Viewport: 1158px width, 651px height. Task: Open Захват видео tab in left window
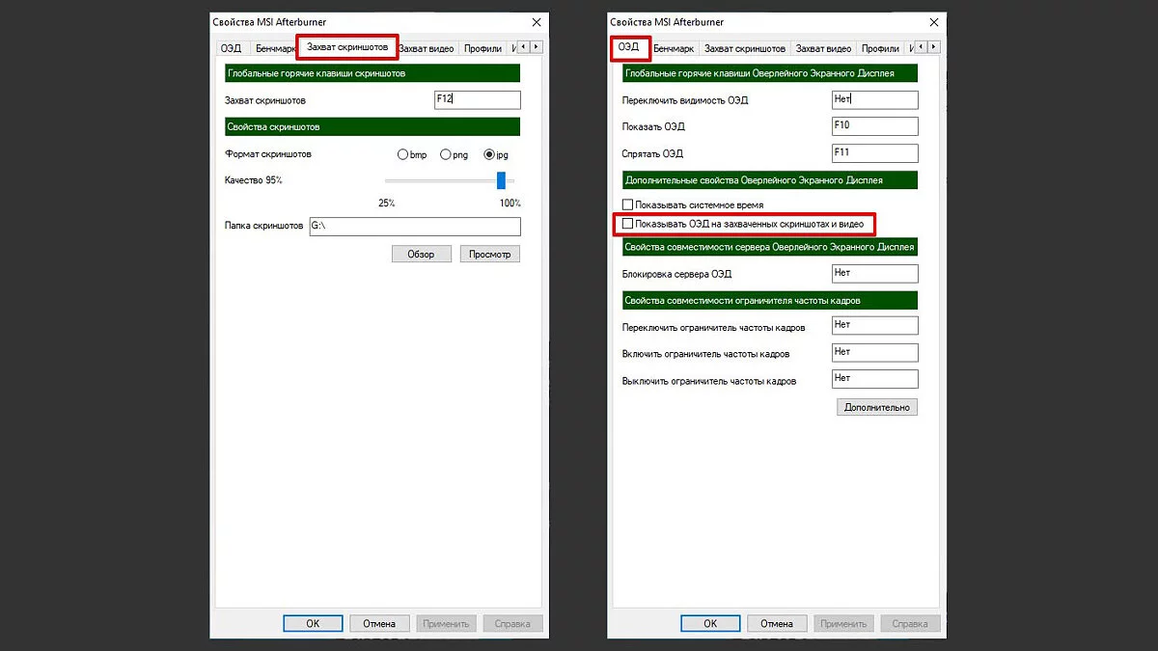(x=427, y=48)
